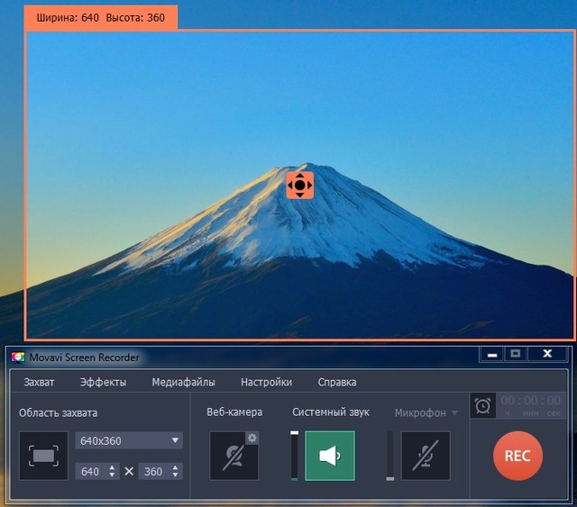Screen dimensions: 577x507
Task: Expand the Микрофон device dropdown arrow
Action: tap(454, 412)
